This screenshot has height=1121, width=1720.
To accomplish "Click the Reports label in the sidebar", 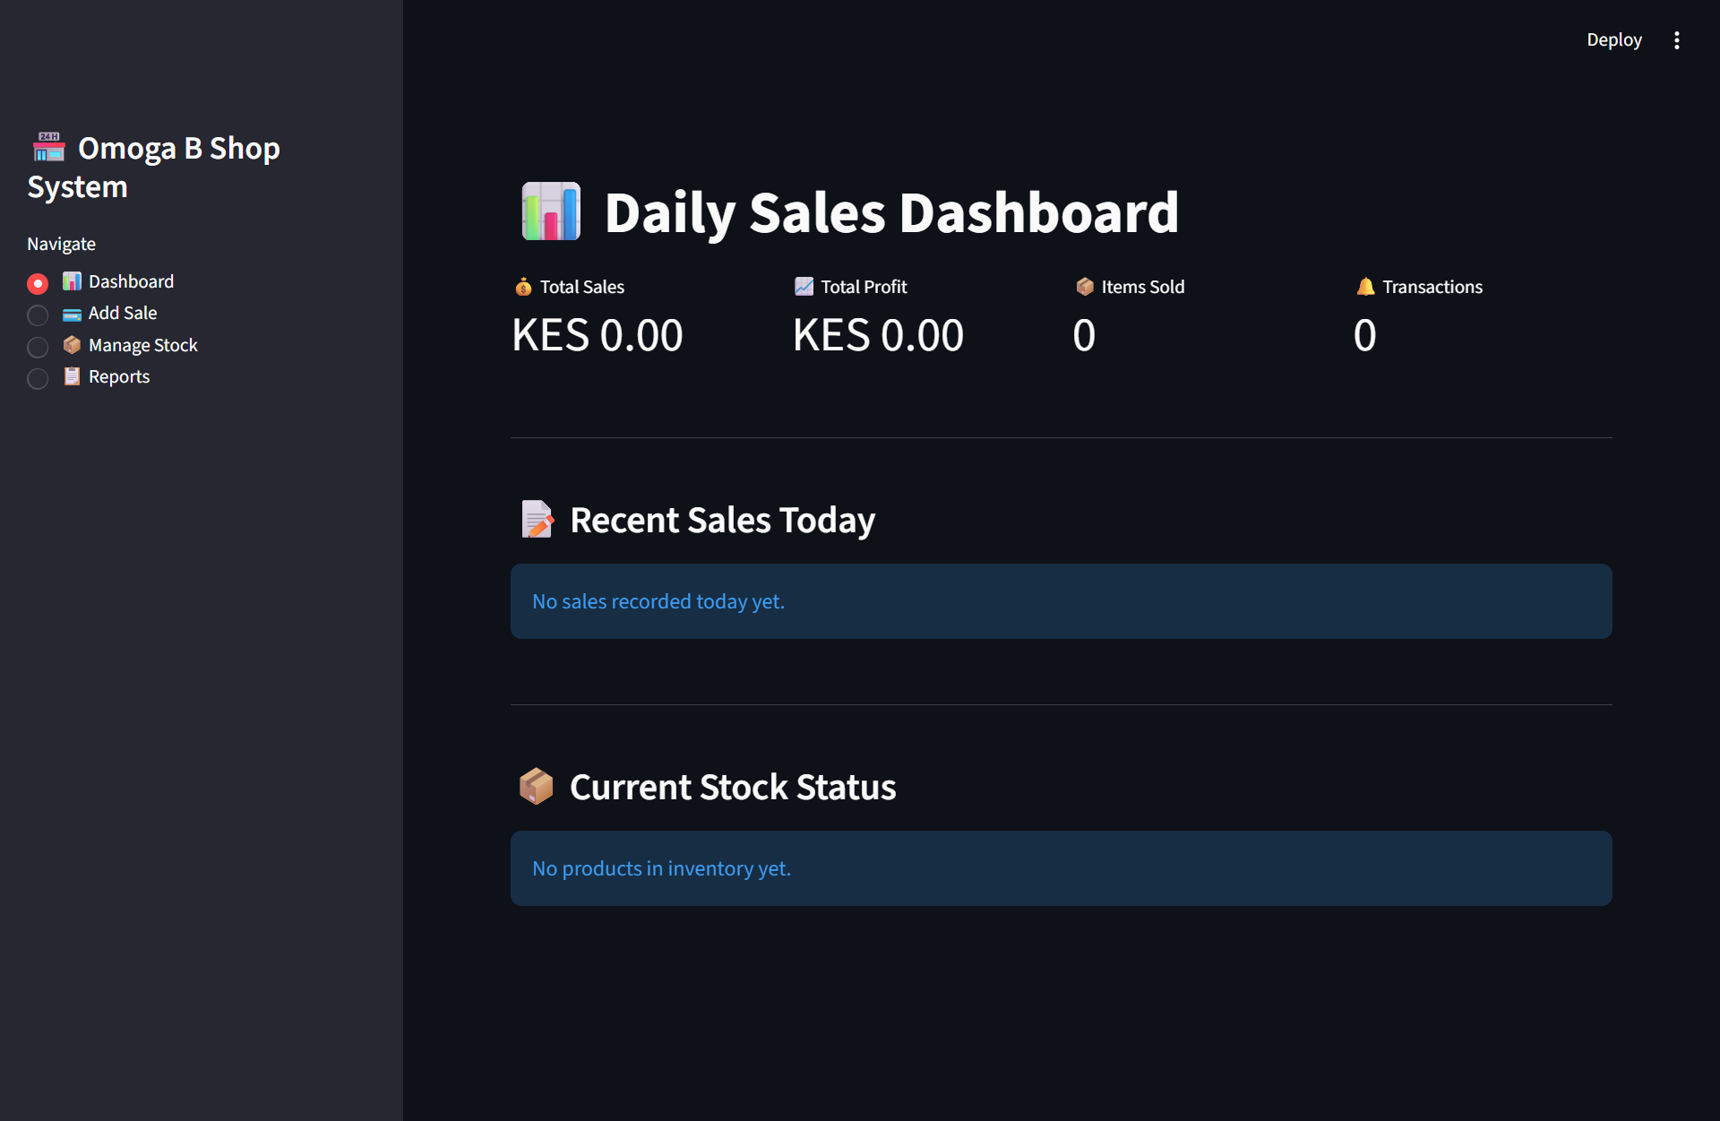I will [119, 376].
